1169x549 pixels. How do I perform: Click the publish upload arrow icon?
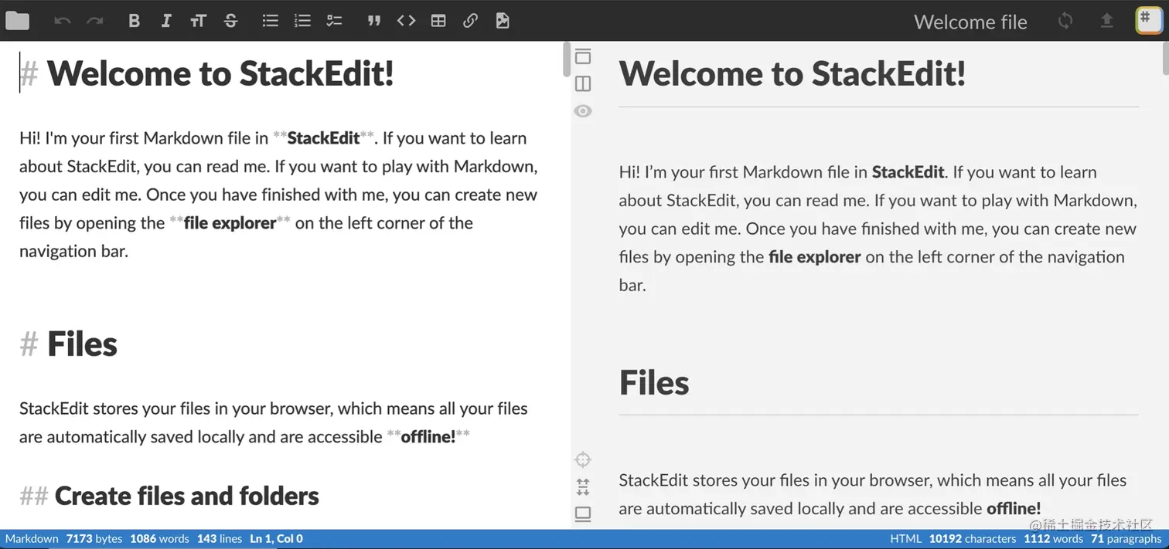coord(1107,21)
